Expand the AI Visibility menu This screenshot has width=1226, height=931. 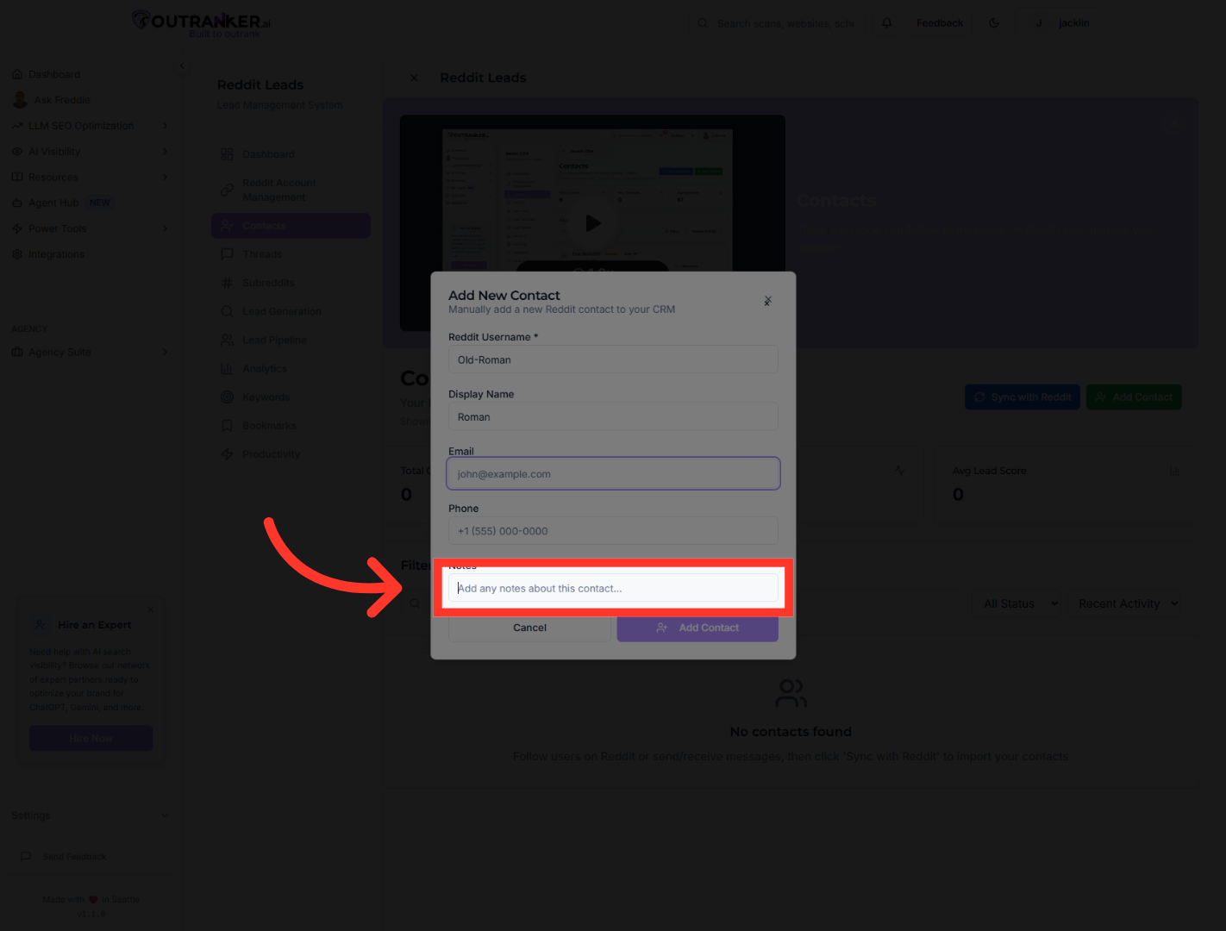90,152
